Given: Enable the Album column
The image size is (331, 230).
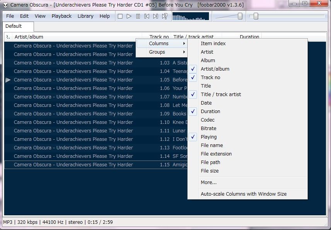Looking at the screenshot, I should 248,60.
